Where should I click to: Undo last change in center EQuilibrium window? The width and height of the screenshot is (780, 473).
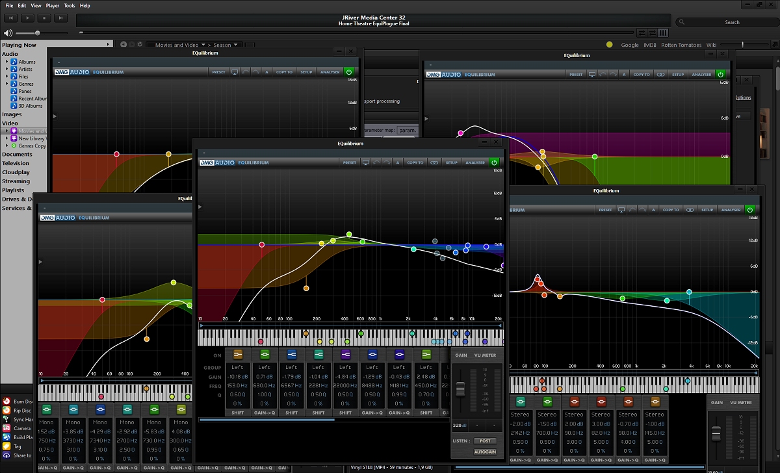point(376,162)
